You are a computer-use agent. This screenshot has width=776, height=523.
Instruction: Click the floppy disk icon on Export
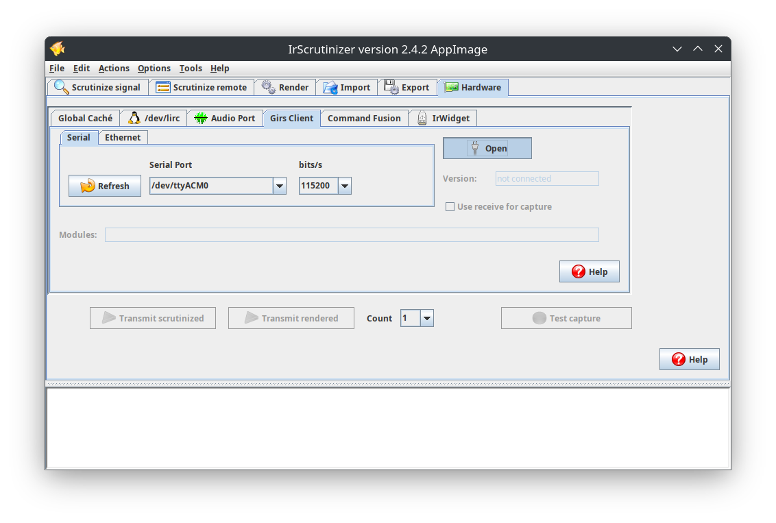point(391,87)
